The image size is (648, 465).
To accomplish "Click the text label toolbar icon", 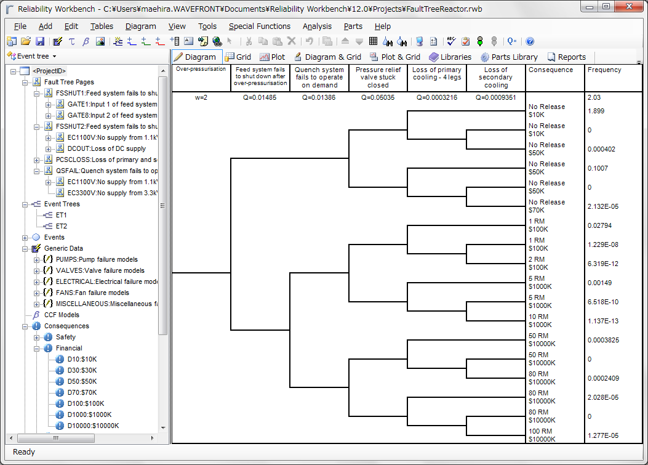I will [x=188, y=41].
